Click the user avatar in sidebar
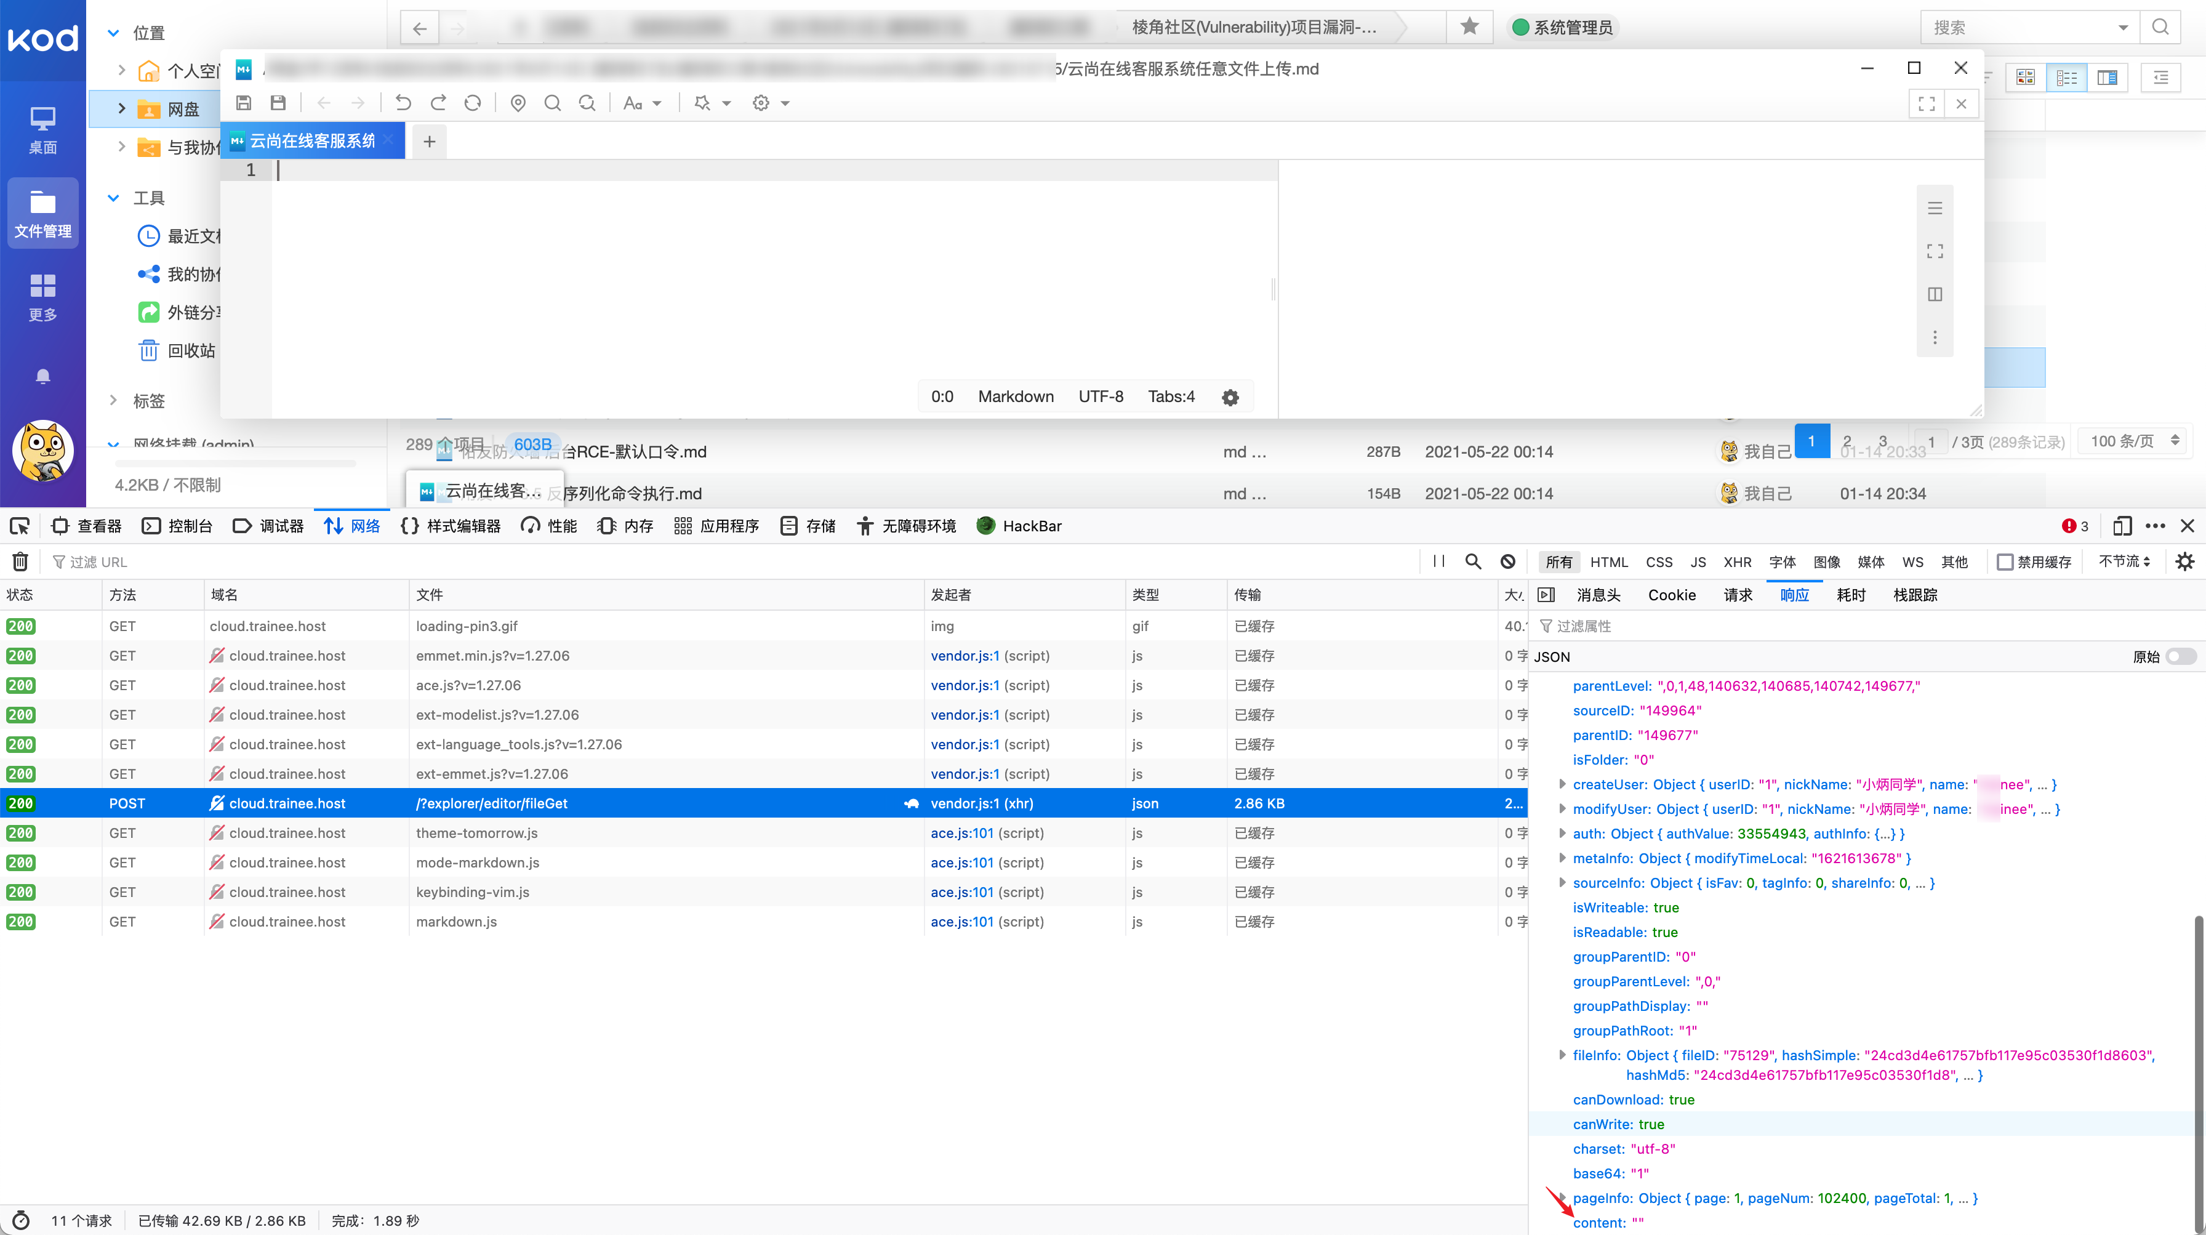This screenshot has width=2206, height=1235. pos(43,451)
